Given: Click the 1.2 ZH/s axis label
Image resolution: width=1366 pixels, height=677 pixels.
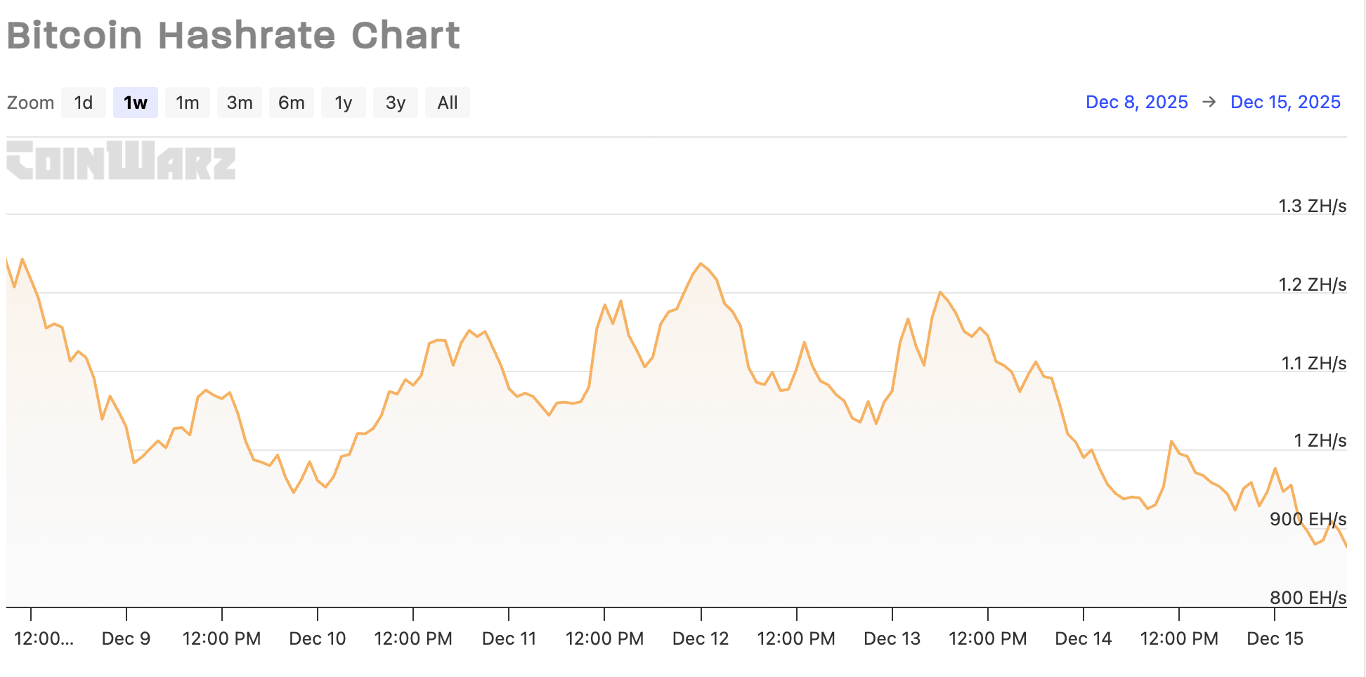Looking at the screenshot, I should pyautogui.click(x=1312, y=284).
